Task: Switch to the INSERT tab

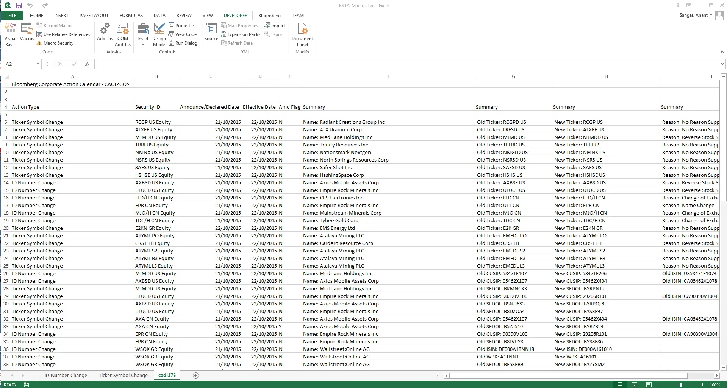Action: coord(61,15)
